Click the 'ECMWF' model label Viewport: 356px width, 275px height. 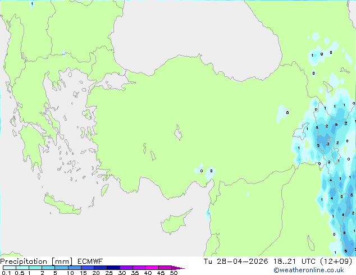pos(90,262)
